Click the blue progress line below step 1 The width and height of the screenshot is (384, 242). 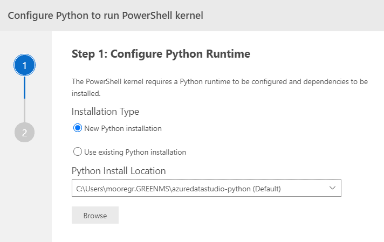pyautogui.click(x=24, y=87)
